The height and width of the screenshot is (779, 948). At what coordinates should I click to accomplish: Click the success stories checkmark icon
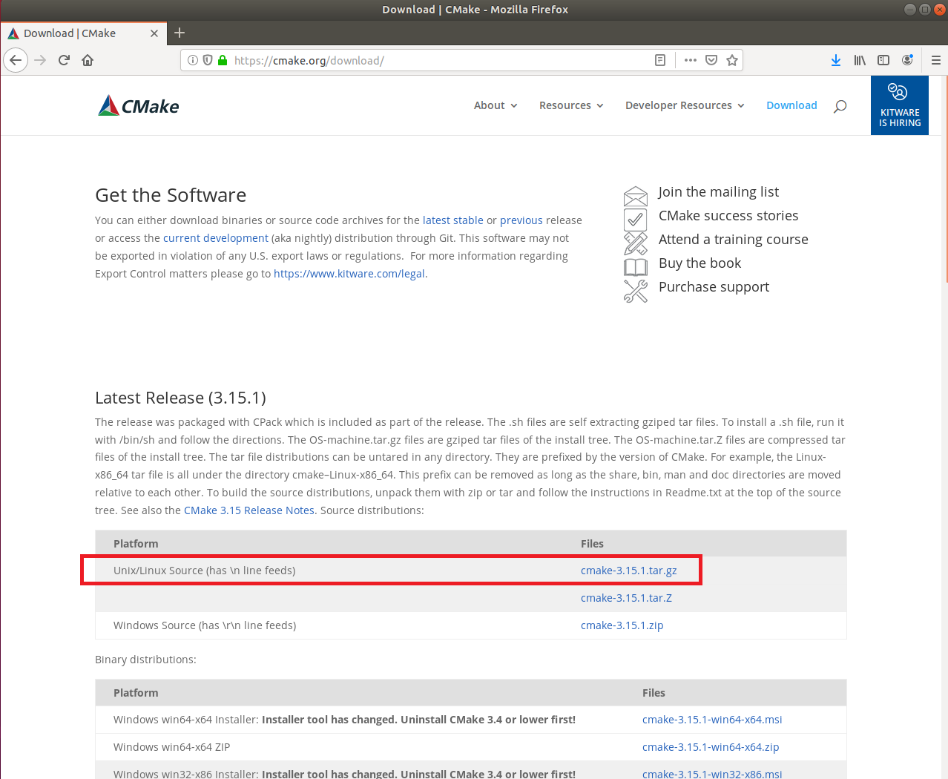636,220
